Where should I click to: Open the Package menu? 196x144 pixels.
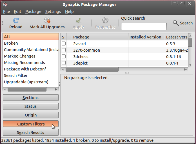[33, 12]
